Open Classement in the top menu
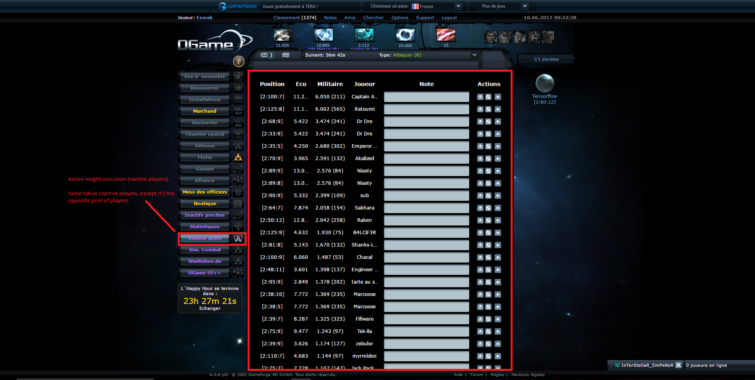 pyautogui.click(x=295, y=18)
